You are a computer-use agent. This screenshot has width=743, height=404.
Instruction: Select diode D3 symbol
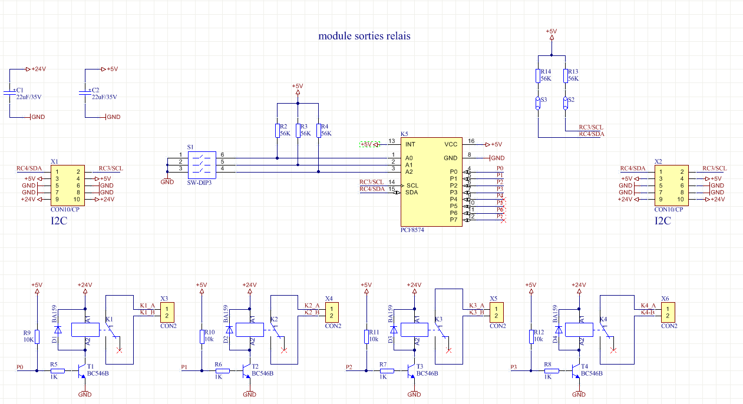tap(394, 330)
